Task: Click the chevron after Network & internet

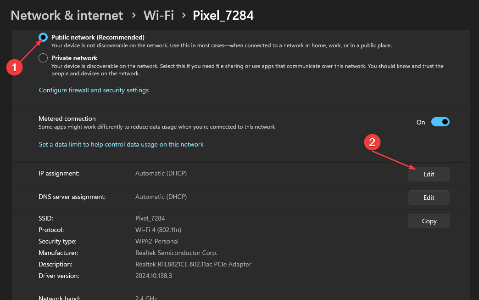Action: tap(134, 15)
